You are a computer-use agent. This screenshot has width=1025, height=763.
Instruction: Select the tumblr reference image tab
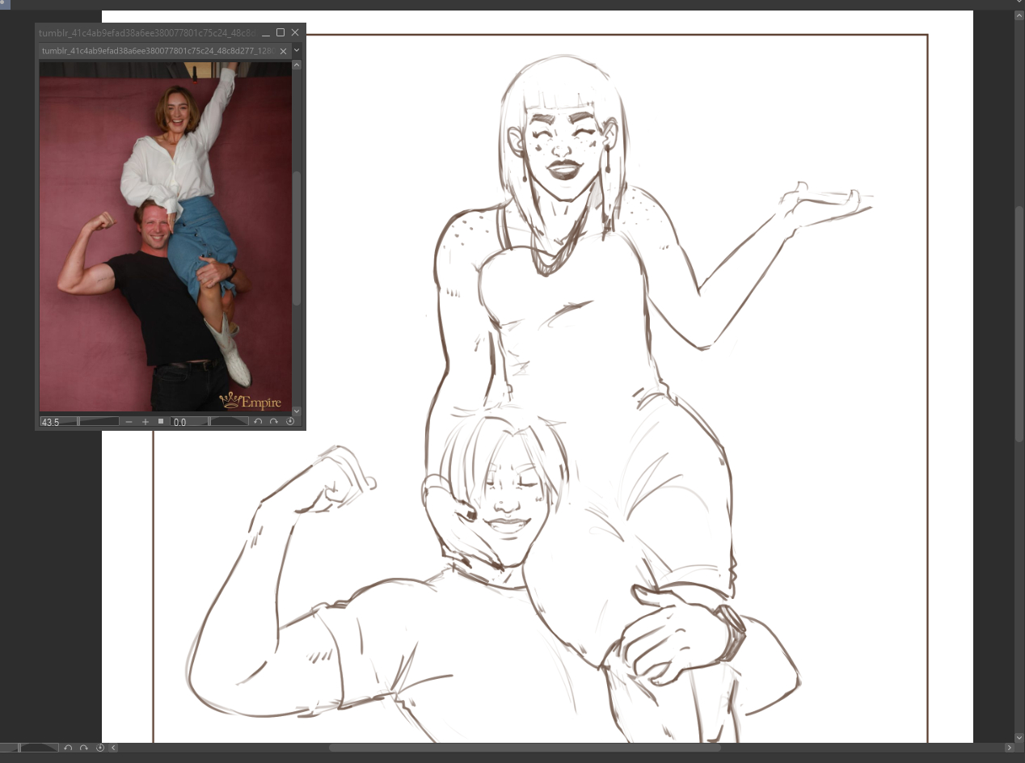tap(158, 51)
